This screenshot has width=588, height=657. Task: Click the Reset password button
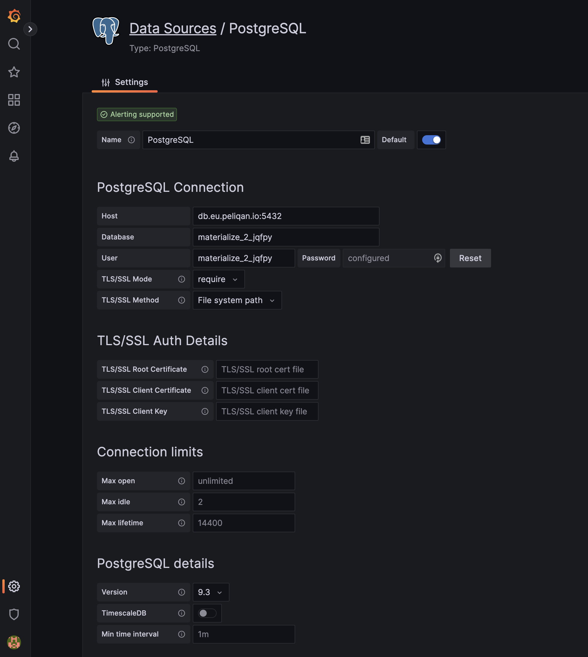tap(470, 258)
